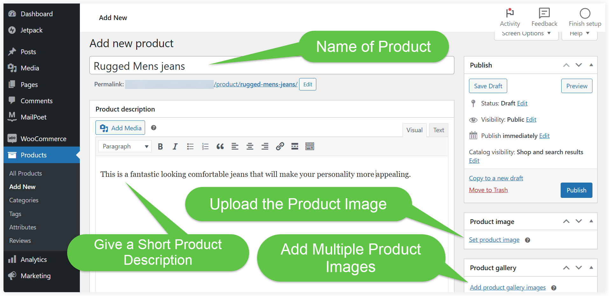The image size is (609, 296).
Task: Click the product name input field
Action: (x=272, y=66)
